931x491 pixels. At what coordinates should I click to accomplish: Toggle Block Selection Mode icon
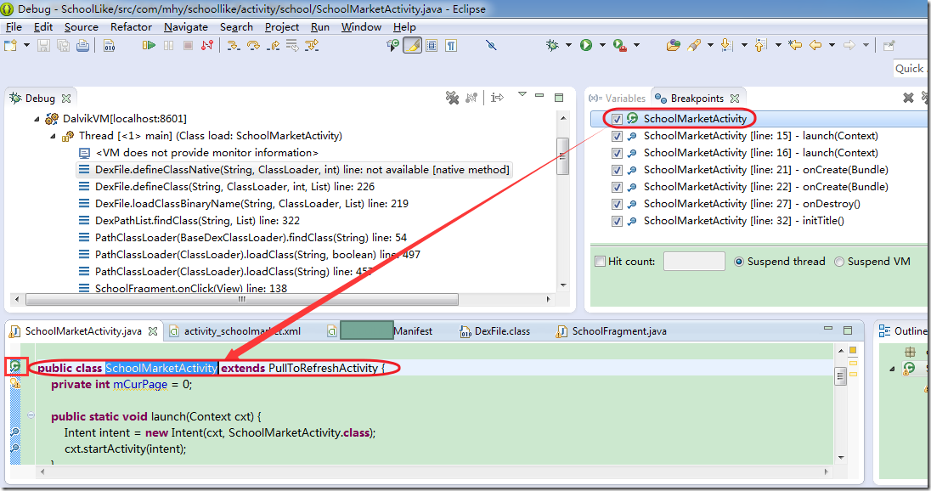pyautogui.click(x=432, y=45)
